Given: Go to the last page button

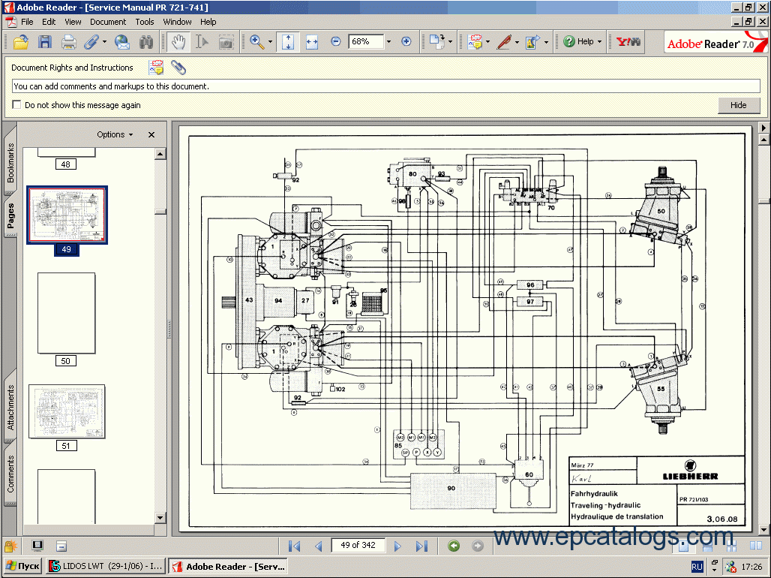Looking at the screenshot, I should [421, 546].
